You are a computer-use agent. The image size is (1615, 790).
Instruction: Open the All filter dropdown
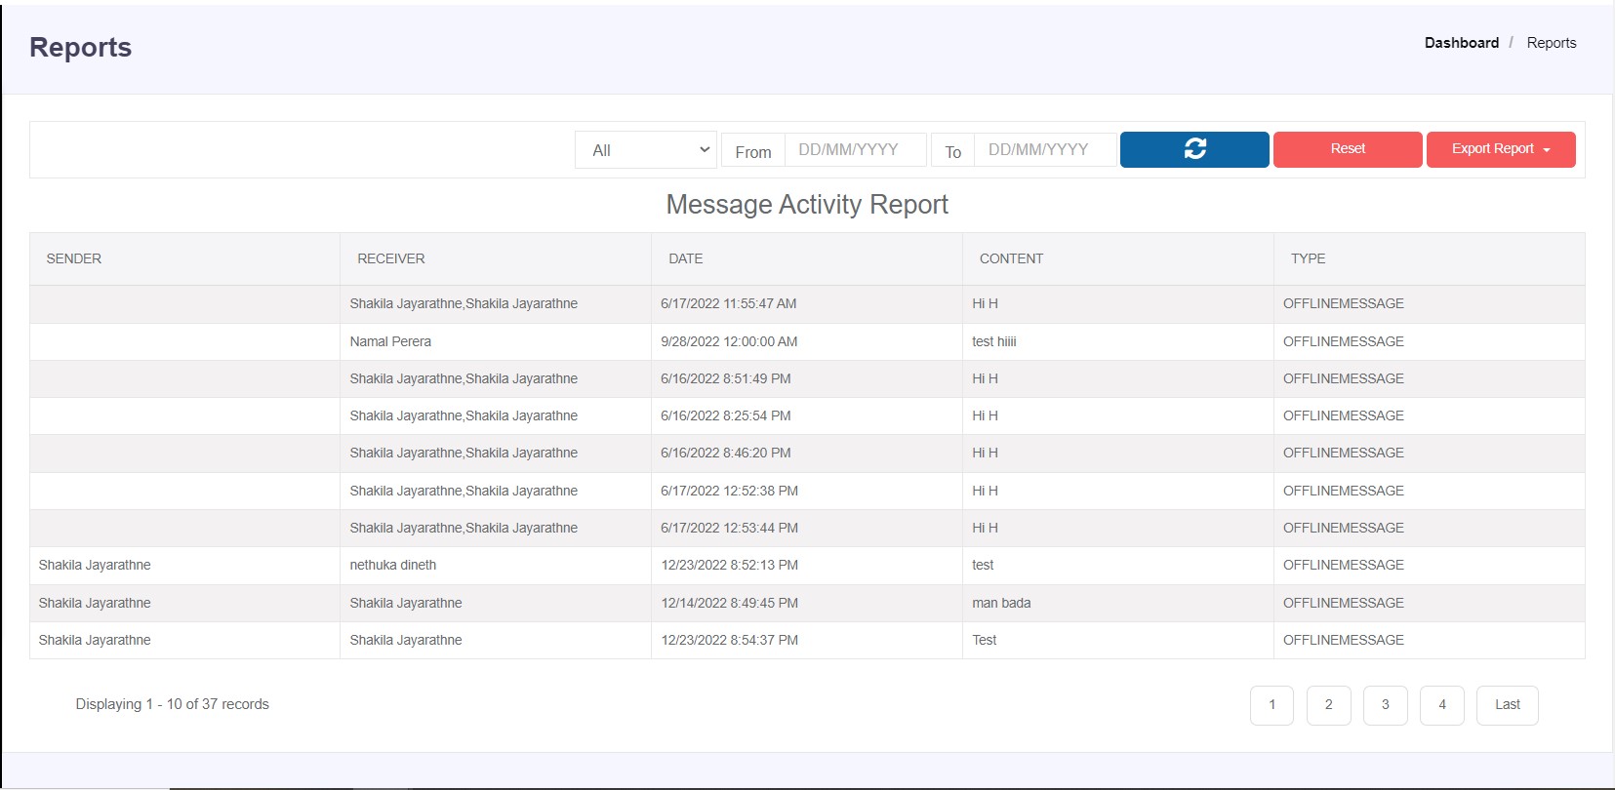click(646, 150)
